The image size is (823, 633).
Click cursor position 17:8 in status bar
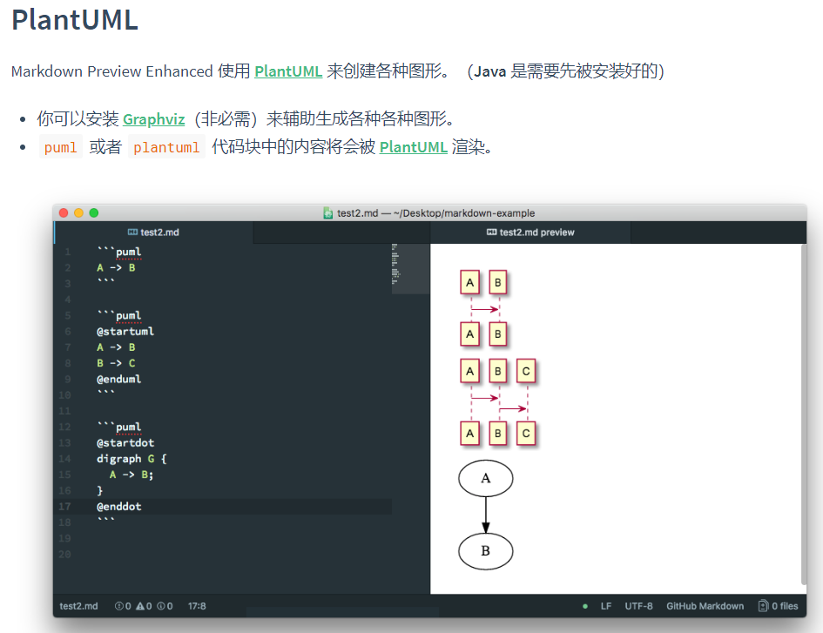pos(197,606)
